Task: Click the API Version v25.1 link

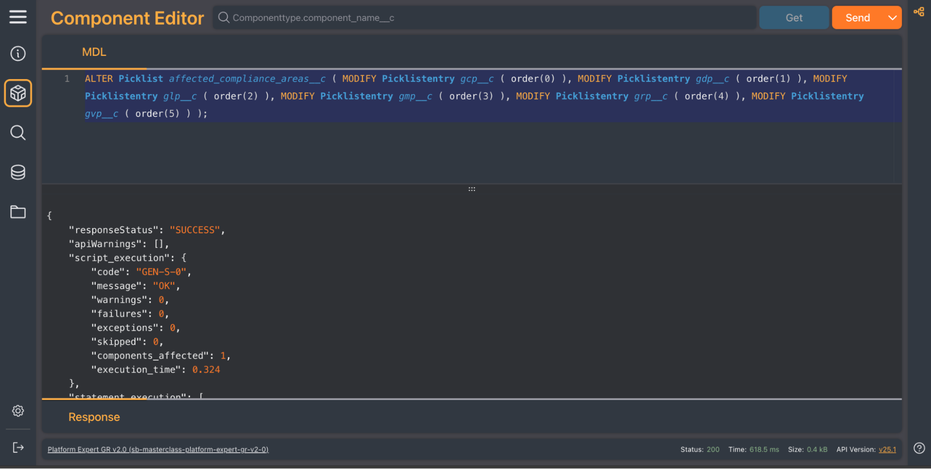Action: 887,449
